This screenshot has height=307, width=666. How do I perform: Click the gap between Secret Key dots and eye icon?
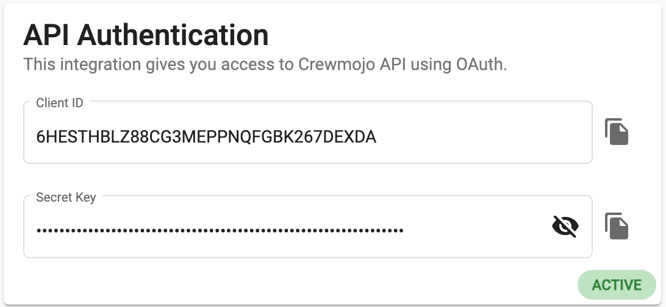click(476, 231)
